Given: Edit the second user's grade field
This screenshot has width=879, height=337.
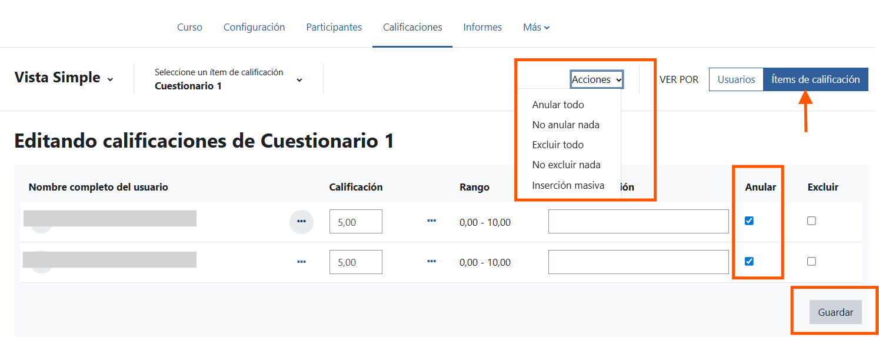Looking at the screenshot, I should 356,262.
